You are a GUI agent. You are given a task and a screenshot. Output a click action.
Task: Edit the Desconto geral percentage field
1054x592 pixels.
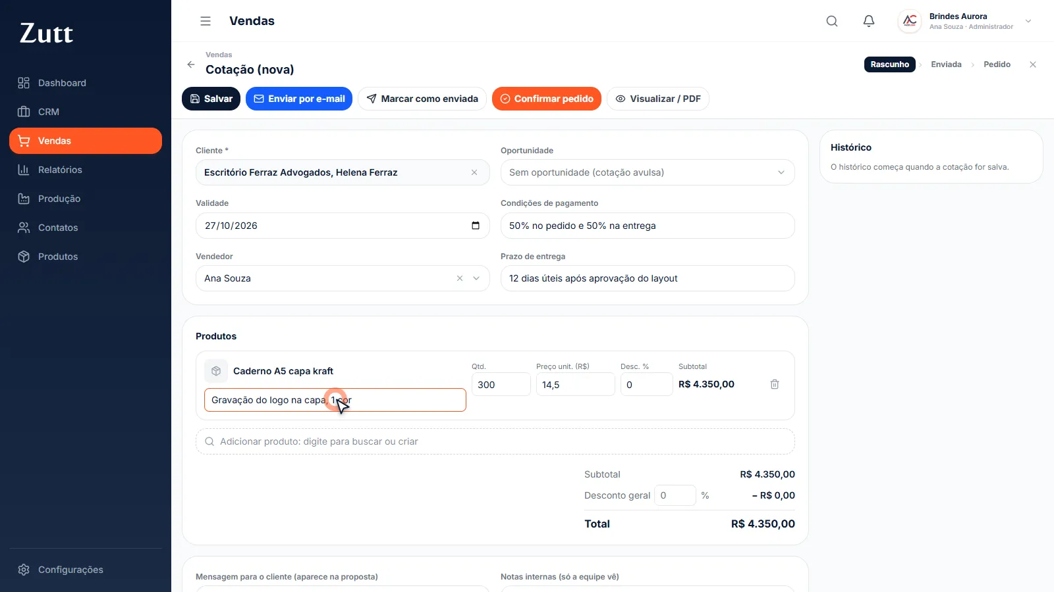pyautogui.click(x=675, y=495)
